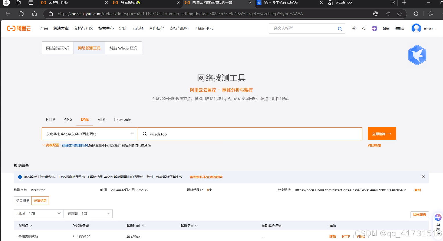Open 运营商 全部 filter dropdown

[x=88, y=213]
